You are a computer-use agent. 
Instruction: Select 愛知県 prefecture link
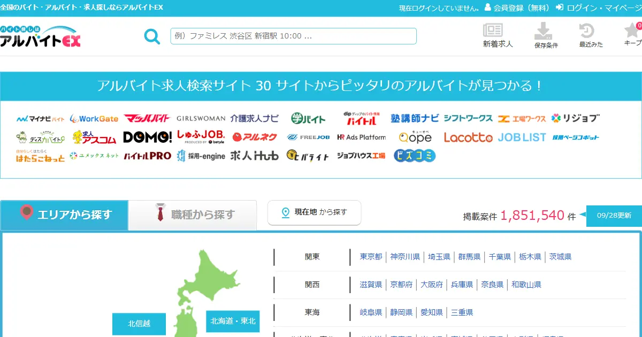click(x=432, y=312)
